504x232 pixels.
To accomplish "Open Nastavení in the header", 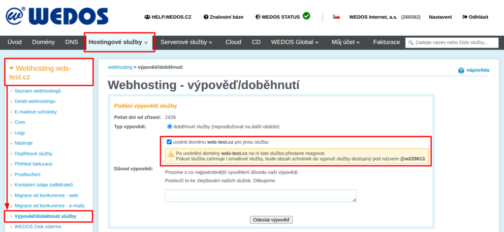I will [441, 17].
